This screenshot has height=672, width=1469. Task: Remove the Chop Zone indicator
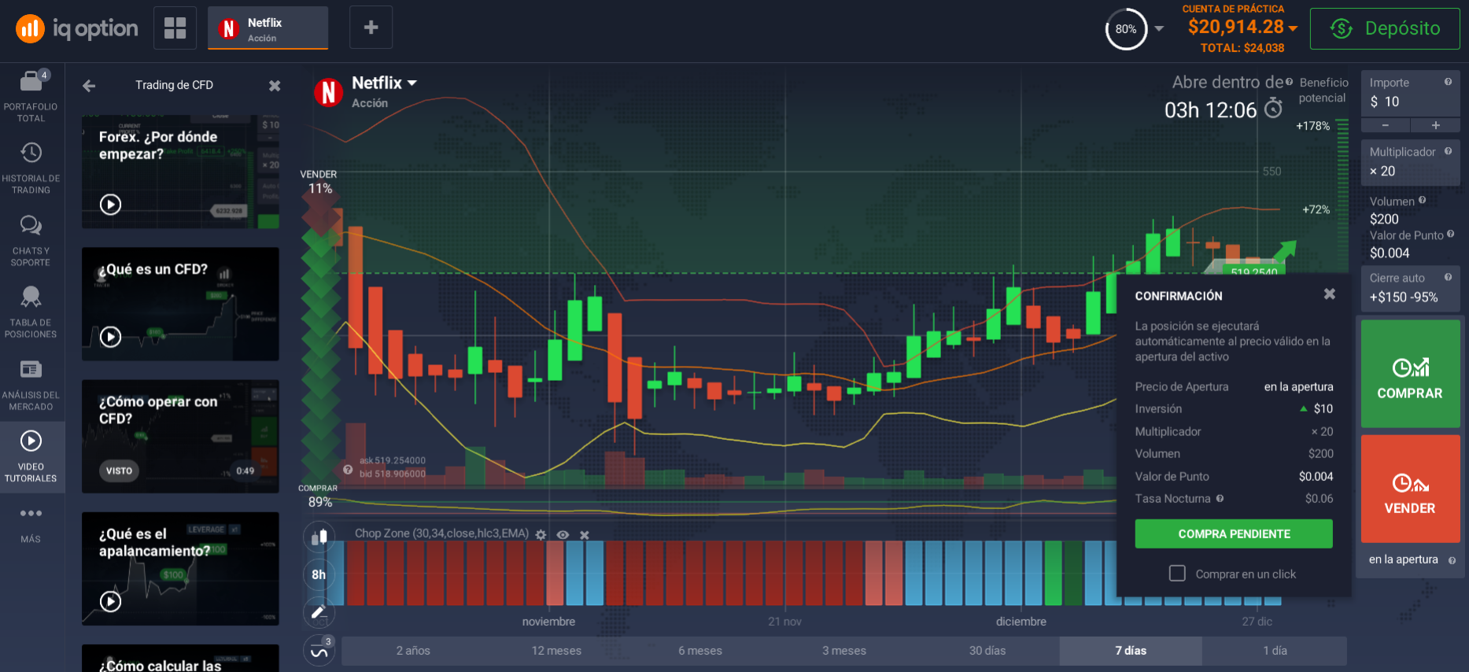tap(585, 534)
